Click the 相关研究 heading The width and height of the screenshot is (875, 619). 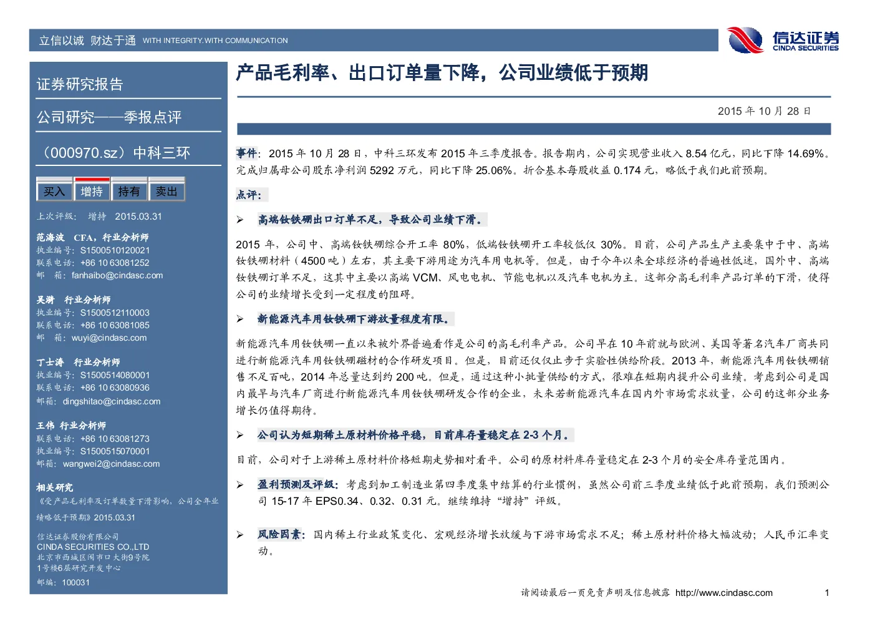click(54, 487)
